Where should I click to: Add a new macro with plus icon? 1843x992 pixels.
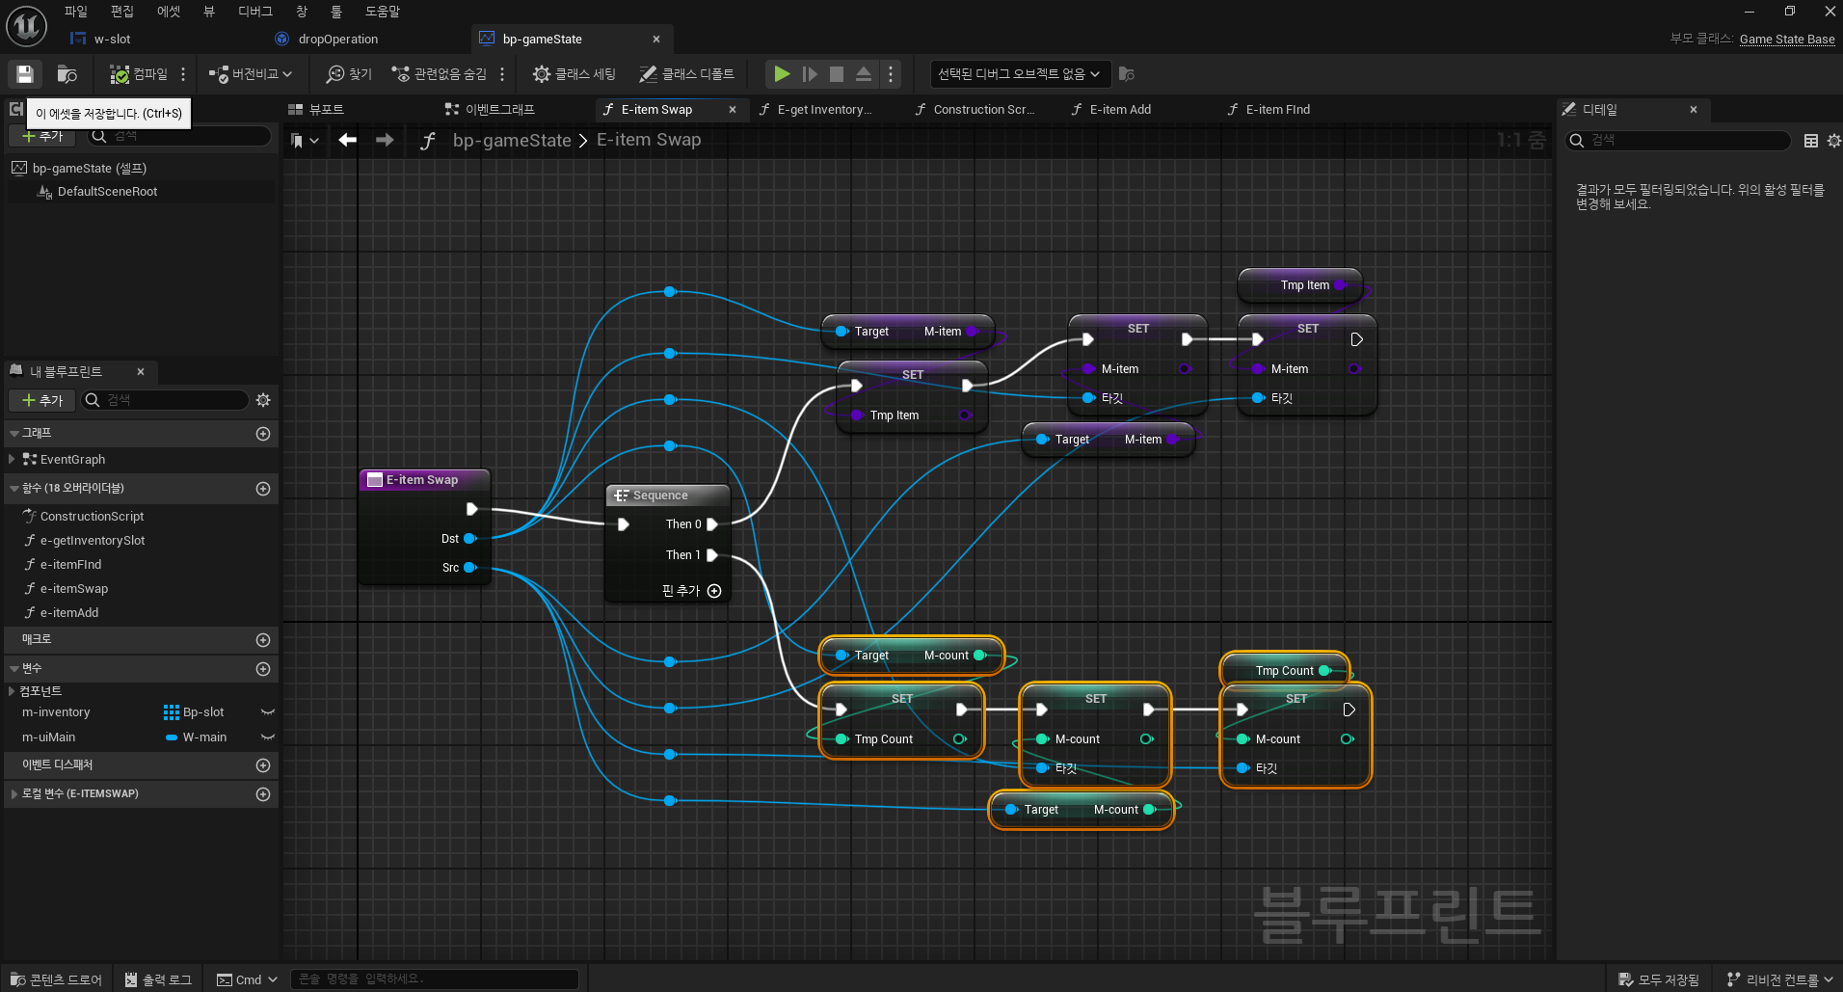coord(263,640)
